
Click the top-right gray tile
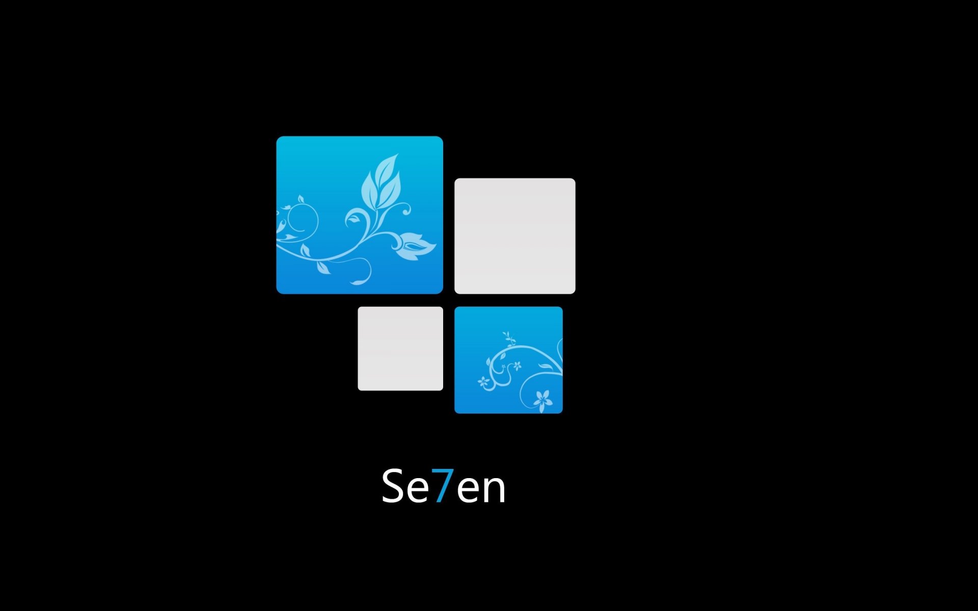tap(512, 234)
